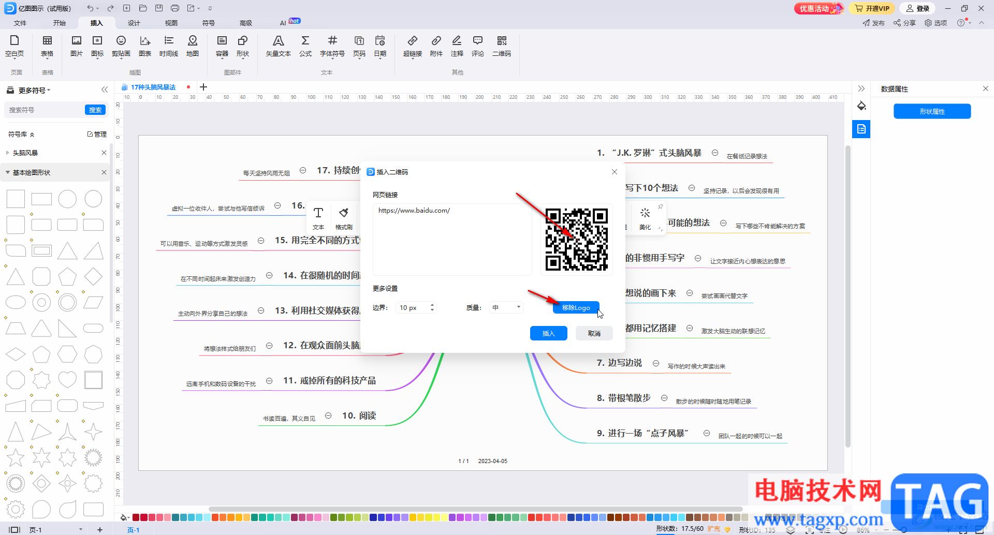Screen dimensions: 994x535
Task: Open the 文件 menu
Action: [20, 23]
